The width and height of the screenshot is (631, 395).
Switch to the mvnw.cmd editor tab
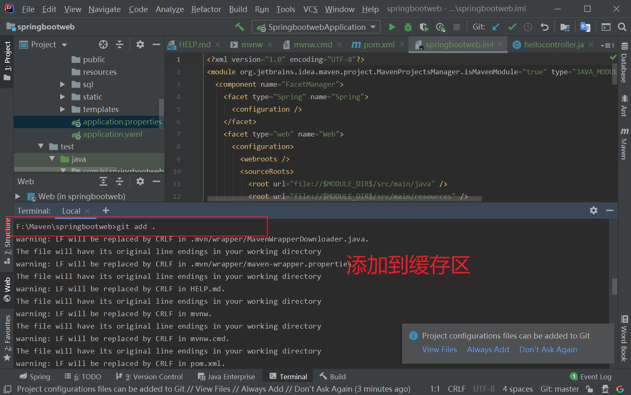[307, 44]
